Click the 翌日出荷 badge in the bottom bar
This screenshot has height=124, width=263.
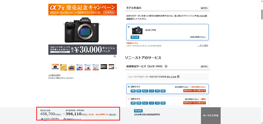point(138,111)
